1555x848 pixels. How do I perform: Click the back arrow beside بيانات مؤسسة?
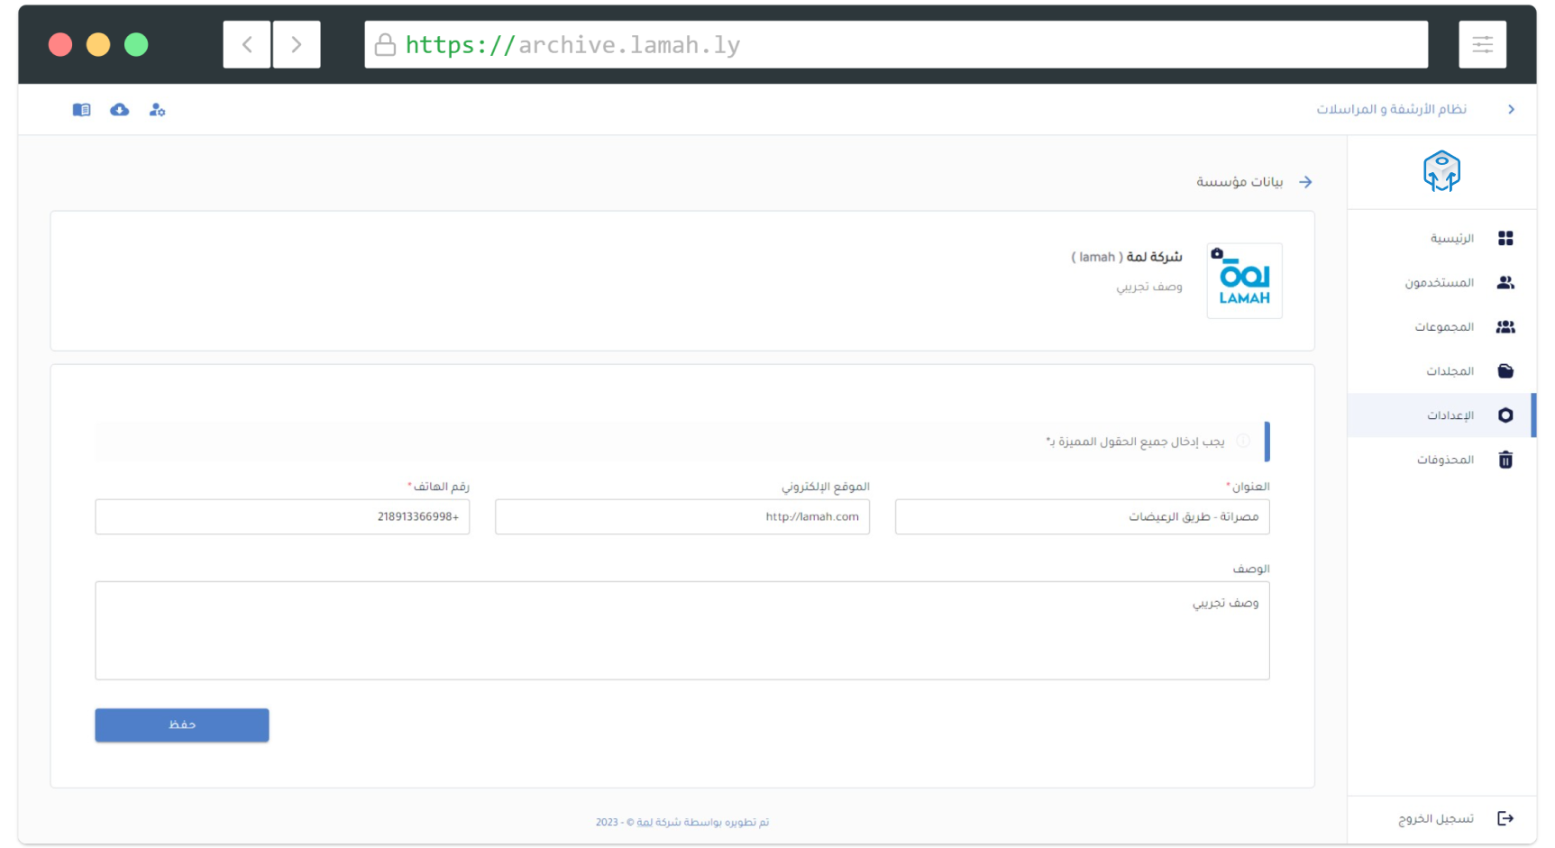click(1305, 181)
